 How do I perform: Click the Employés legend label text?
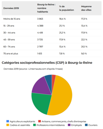76,125
